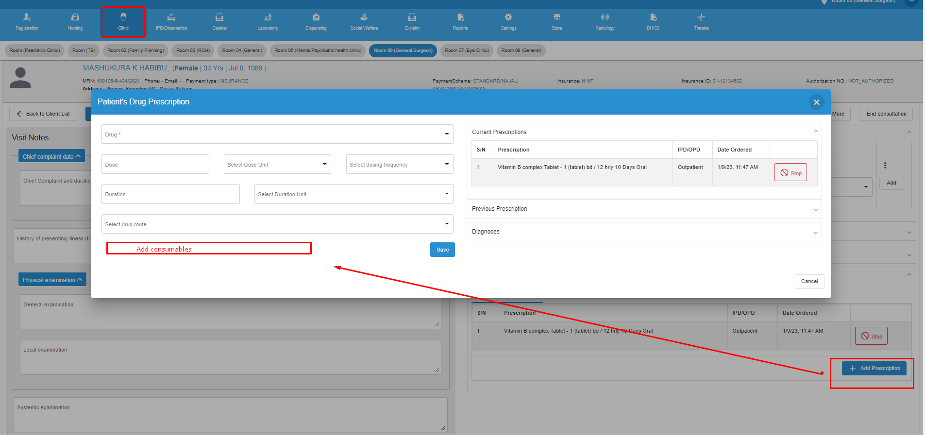Switch to Room 07 (Eye Clinic)
The height and width of the screenshot is (438, 925).
click(x=466, y=51)
